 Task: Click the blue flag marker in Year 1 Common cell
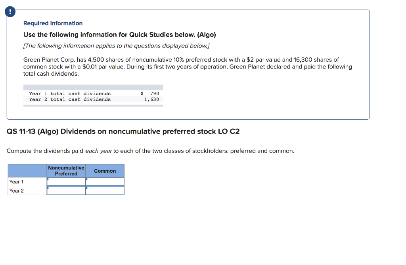point(87,179)
